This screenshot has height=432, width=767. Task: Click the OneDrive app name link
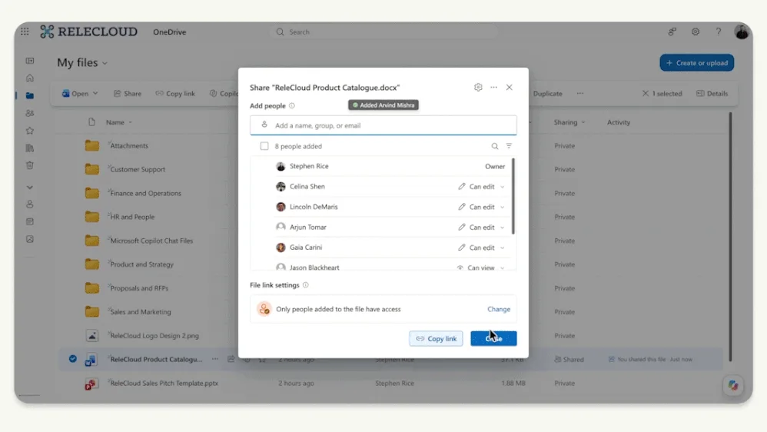coord(169,32)
